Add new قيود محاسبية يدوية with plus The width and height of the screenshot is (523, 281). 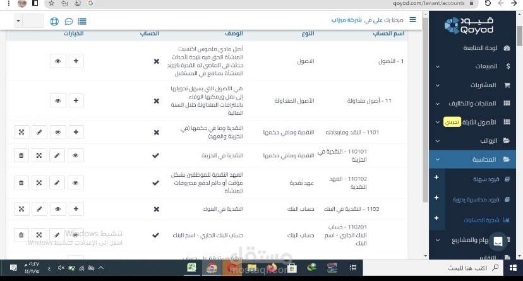click(x=436, y=198)
